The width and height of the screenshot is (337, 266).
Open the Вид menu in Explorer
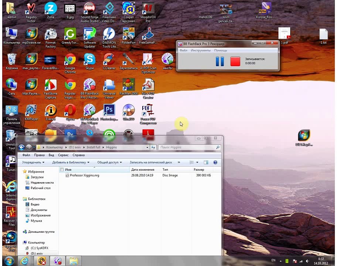tap(51, 155)
